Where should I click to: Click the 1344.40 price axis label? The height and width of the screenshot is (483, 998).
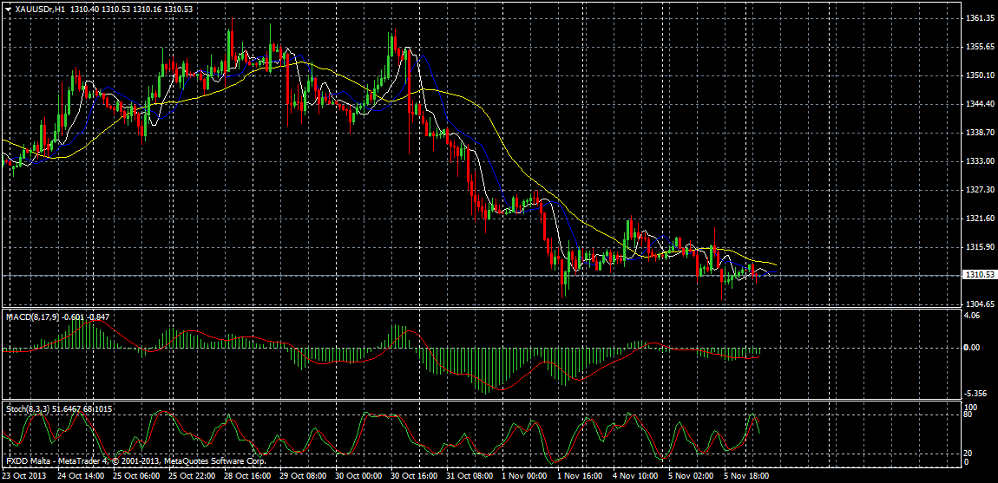[978, 104]
